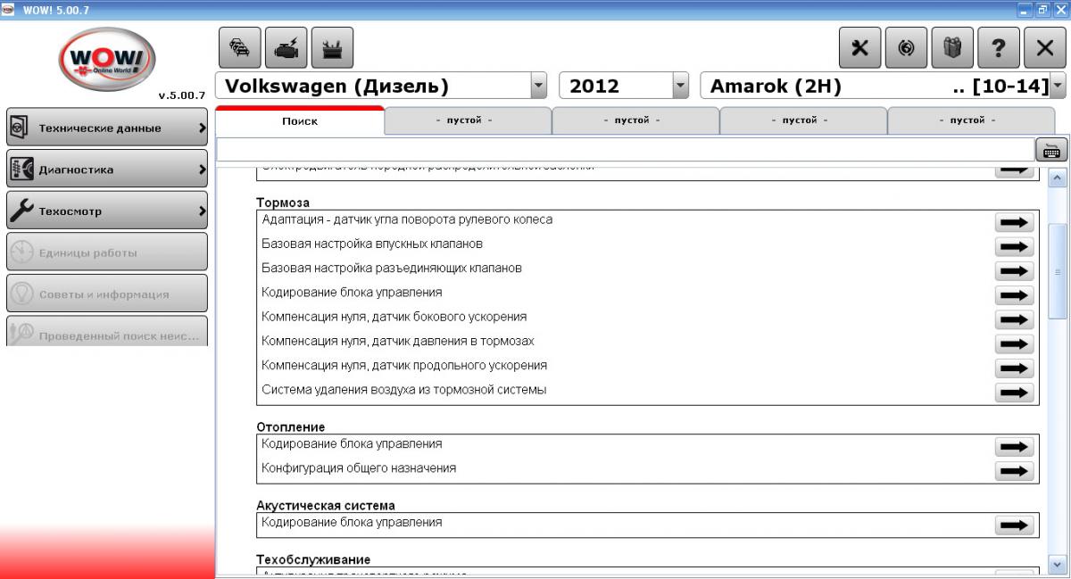The image size is (1071, 579).
Task: Click the online update circular icon
Action: (x=907, y=48)
